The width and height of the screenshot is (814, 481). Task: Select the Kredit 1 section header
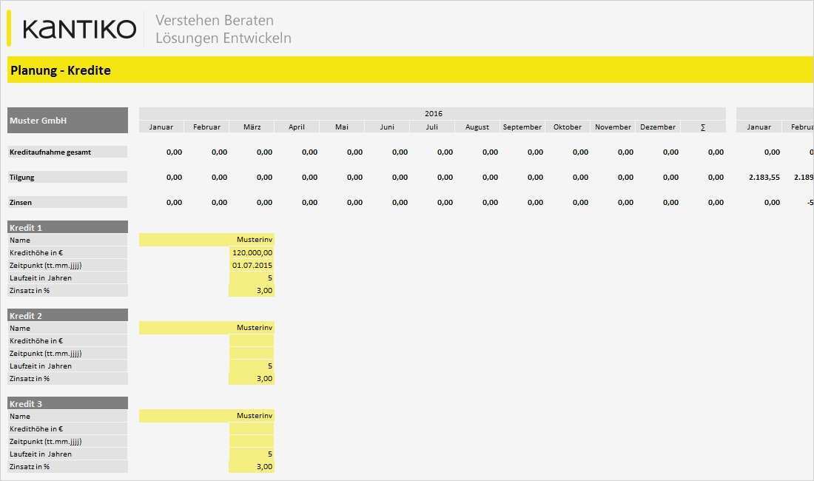67,227
